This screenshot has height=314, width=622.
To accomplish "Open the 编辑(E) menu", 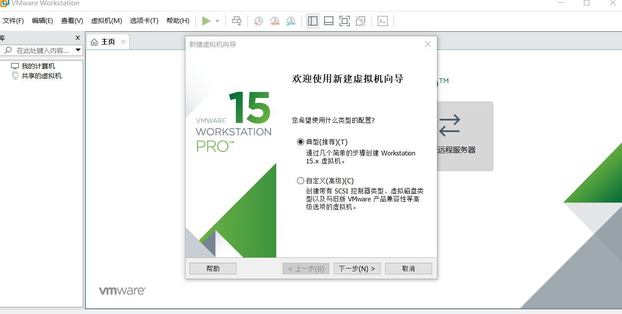I will (42, 21).
